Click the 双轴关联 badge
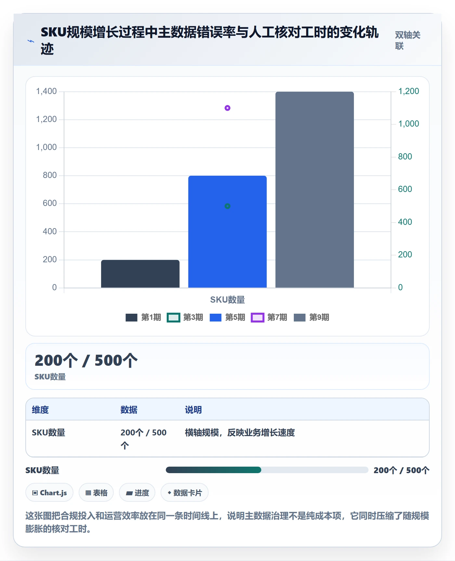The height and width of the screenshot is (561, 455). [x=408, y=40]
